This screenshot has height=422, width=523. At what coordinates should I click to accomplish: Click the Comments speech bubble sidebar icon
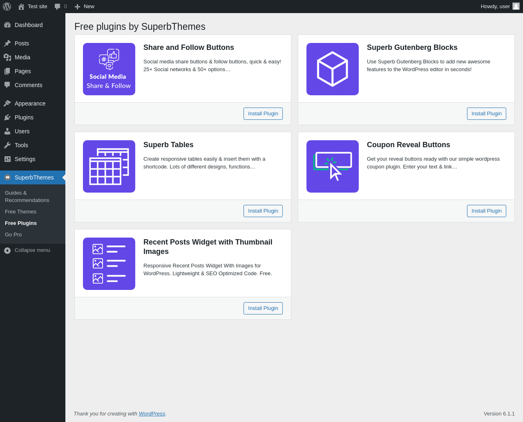tap(7, 85)
